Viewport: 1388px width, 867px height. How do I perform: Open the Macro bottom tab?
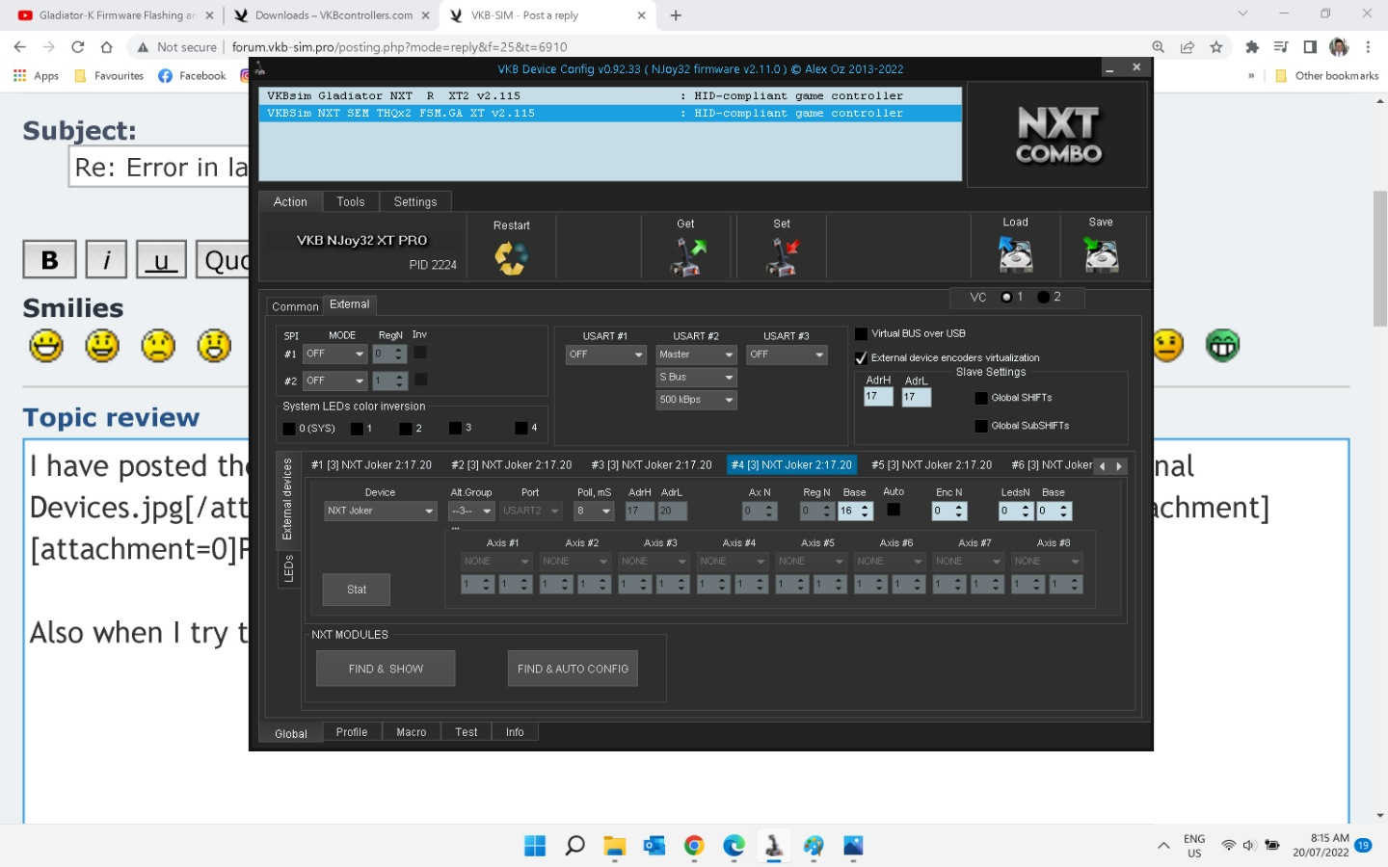[x=412, y=732]
